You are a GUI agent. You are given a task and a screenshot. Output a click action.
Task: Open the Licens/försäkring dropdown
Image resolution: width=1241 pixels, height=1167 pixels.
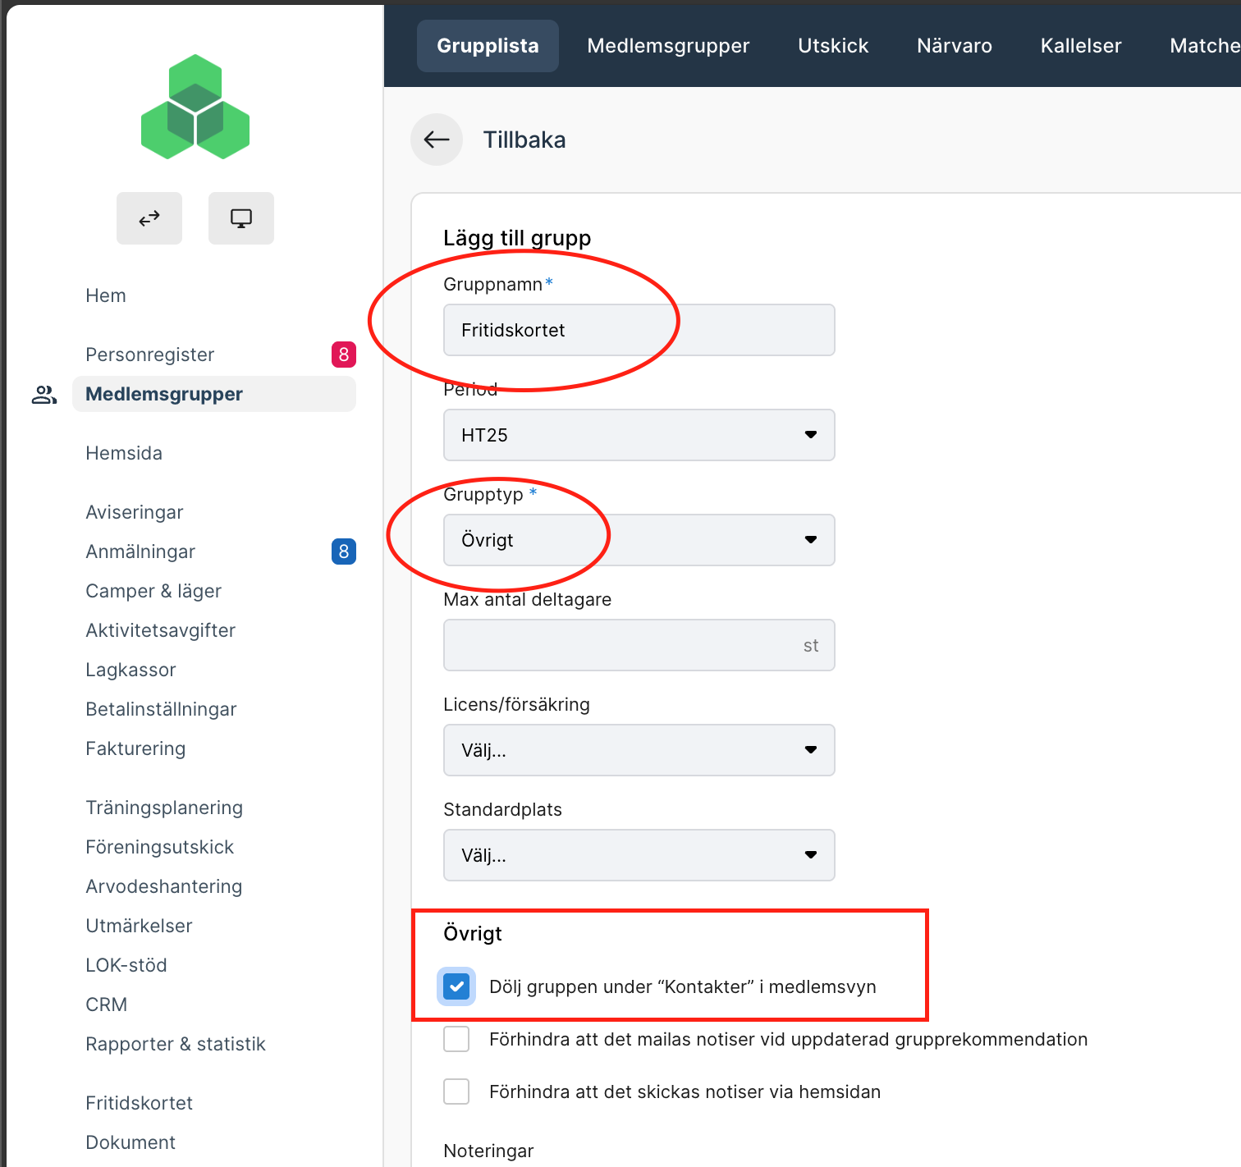coord(639,750)
